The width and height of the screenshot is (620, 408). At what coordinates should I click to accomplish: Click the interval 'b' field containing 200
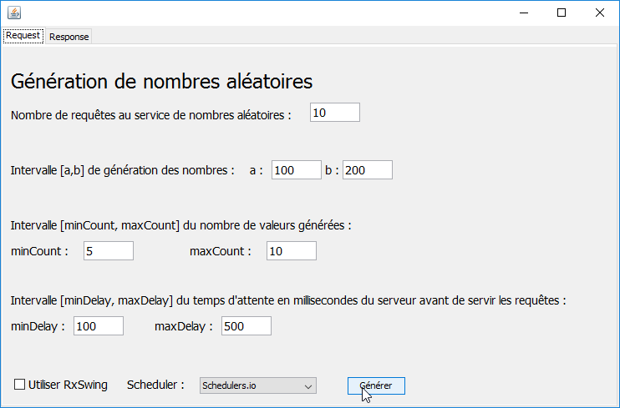click(x=367, y=170)
